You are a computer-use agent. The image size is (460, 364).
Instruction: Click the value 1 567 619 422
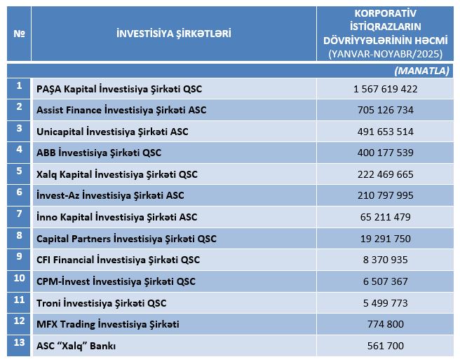[386, 89]
